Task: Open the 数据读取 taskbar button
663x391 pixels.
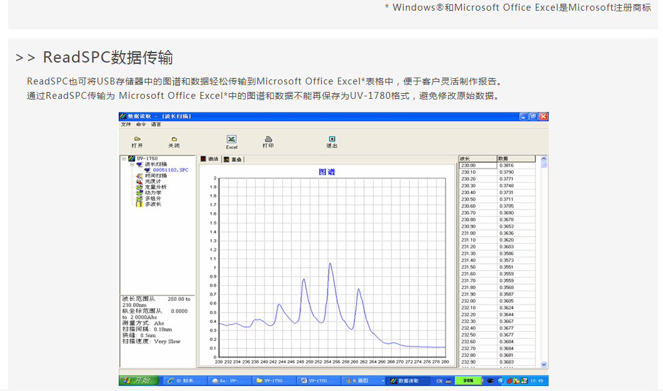Action: pyautogui.click(x=409, y=381)
